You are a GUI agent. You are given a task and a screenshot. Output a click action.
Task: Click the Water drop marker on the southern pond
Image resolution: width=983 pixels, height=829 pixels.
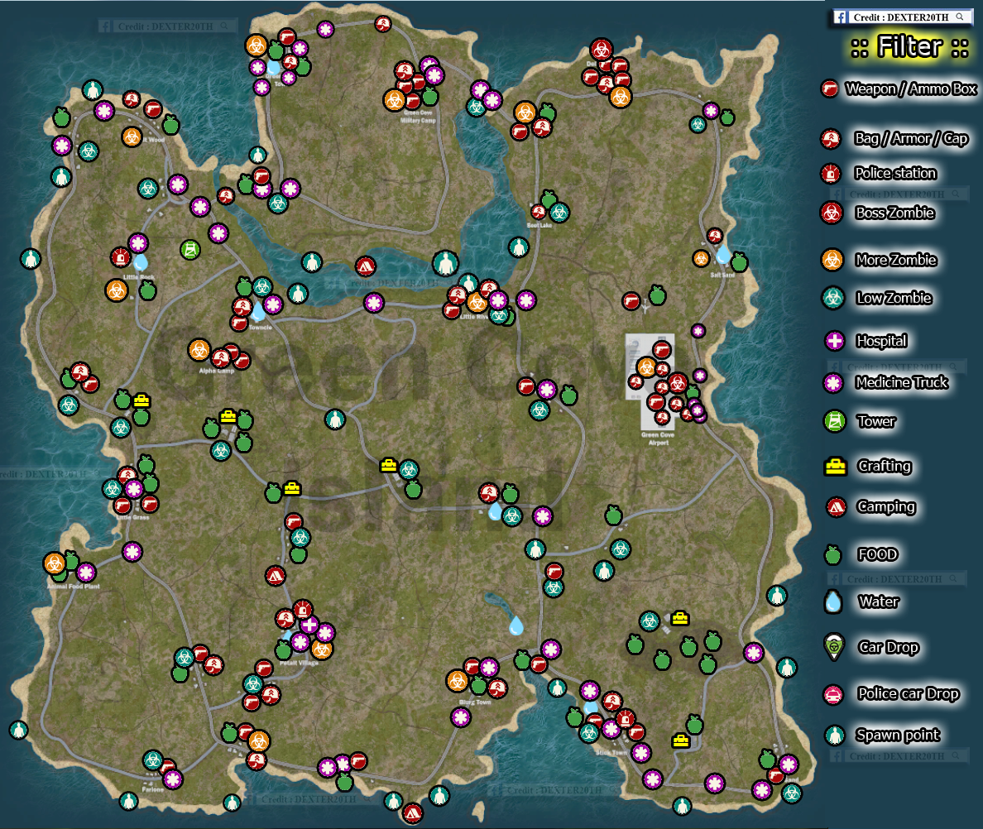coord(515,625)
